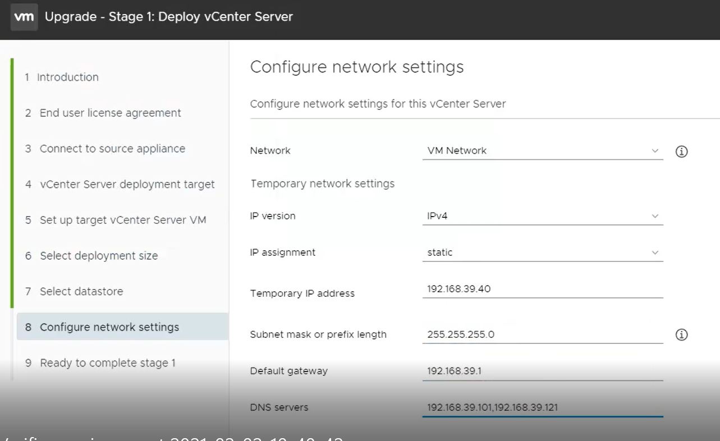This screenshot has width=720, height=441.
Task: Click the 'Configure network settings' page title
Action: click(357, 67)
